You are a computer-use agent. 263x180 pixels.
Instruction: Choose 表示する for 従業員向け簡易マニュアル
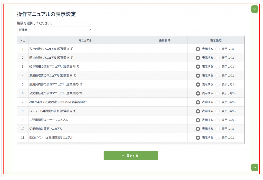(198, 129)
